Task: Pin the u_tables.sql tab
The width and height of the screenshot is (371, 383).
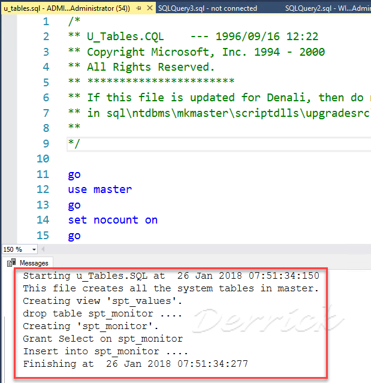Action: click(x=138, y=8)
